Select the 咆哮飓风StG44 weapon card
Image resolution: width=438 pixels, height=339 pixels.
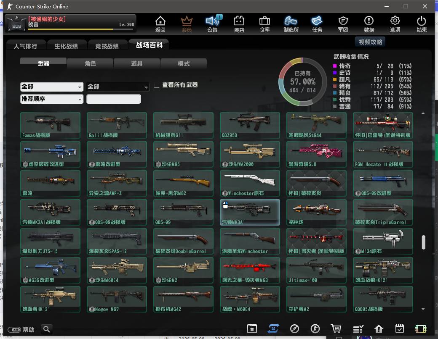tap(316, 125)
